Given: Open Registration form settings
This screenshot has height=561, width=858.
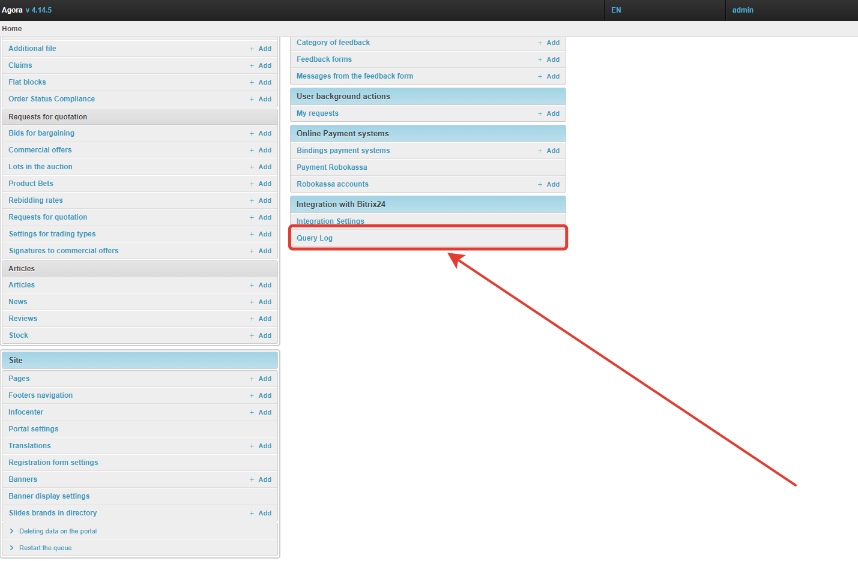Looking at the screenshot, I should (x=53, y=463).
